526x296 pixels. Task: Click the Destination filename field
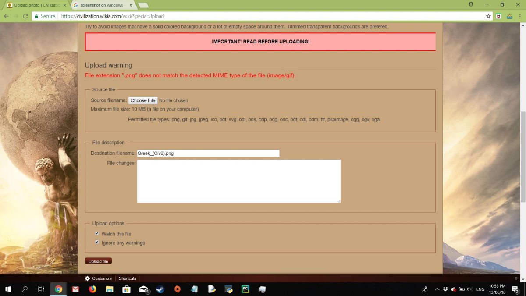pos(208,153)
